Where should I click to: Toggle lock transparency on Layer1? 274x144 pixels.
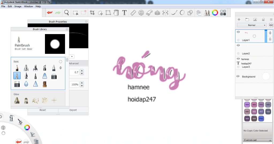(x=270, y=39)
